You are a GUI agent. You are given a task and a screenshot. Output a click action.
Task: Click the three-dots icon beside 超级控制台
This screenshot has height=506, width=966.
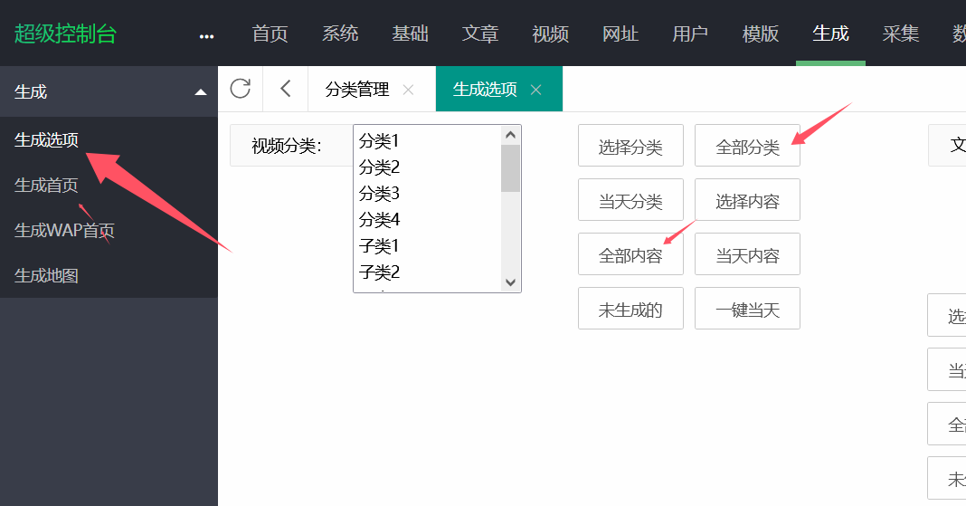(x=207, y=36)
